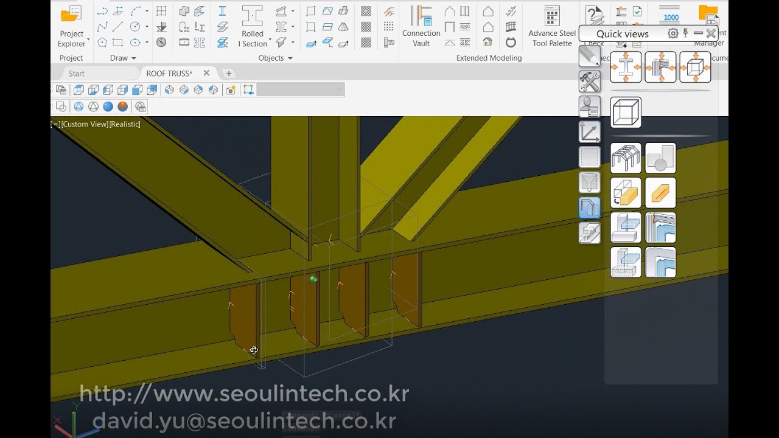Close the ROOF TRUSS* tab
The image size is (779, 438).
click(x=206, y=73)
